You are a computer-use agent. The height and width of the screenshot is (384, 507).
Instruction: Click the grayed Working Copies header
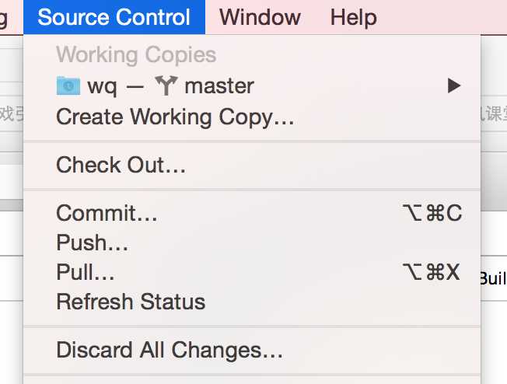(x=136, y=54)
